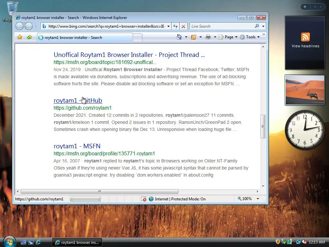Open a new blank tab
Viewport: 329px width, 247px height.
click(138, 38)
